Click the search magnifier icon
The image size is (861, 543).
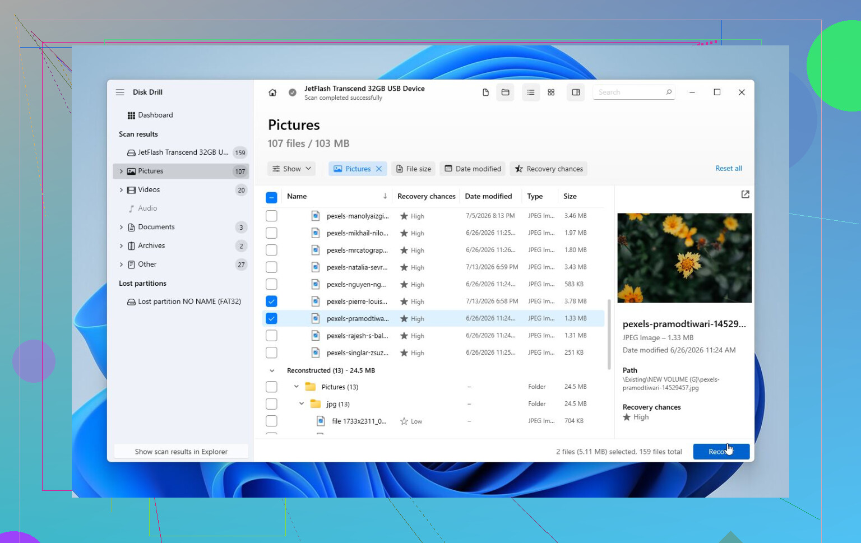point(669,92)
